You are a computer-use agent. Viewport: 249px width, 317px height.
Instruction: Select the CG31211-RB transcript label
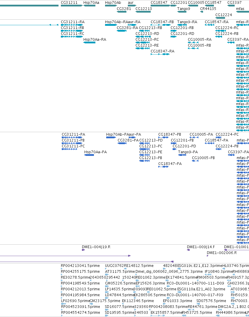click(x=72, y=28)
